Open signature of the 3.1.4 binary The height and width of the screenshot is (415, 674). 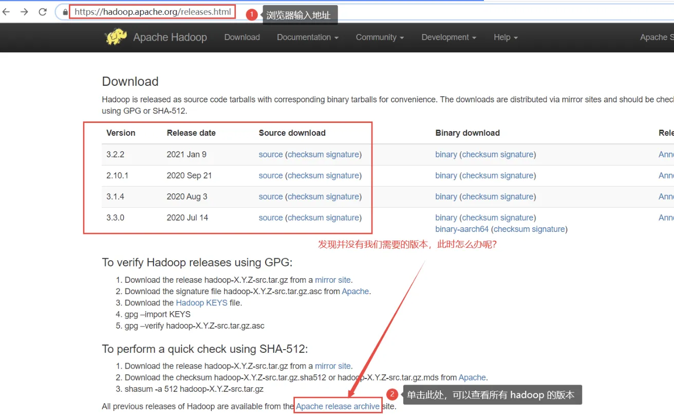tap(517, 196)
